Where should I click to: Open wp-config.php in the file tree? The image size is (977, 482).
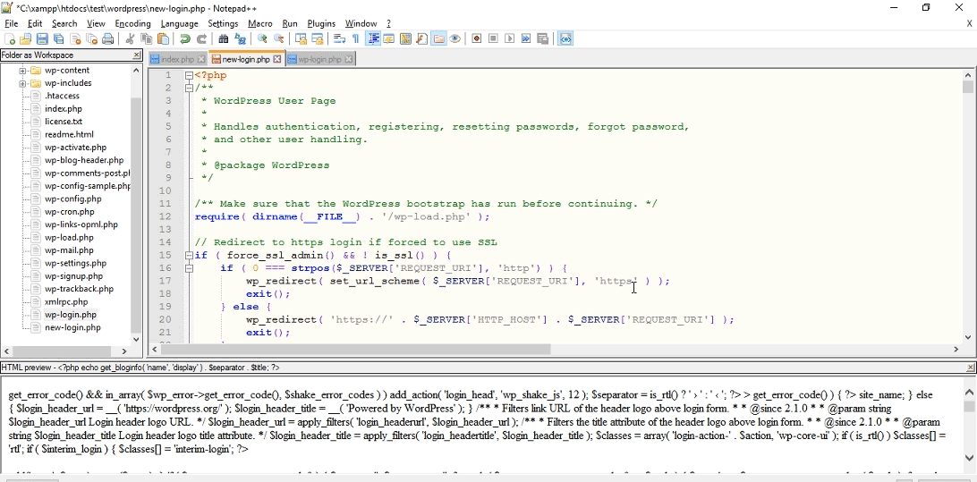(73, 199)
